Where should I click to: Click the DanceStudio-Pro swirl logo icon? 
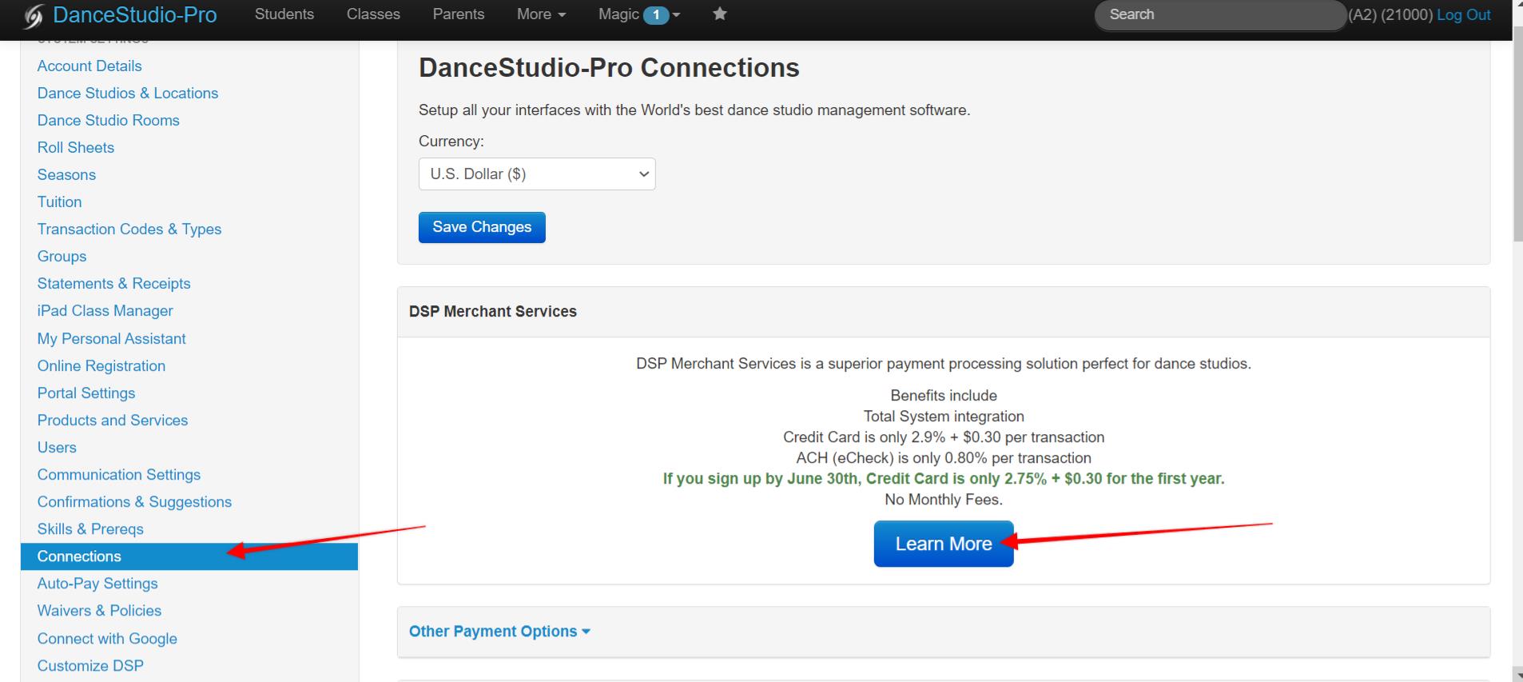[x=34, y=16]
